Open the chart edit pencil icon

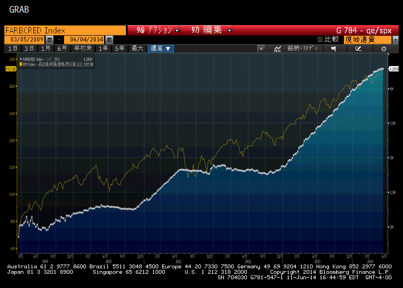(358, 49)
